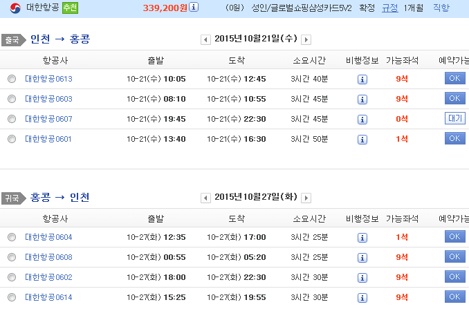
Task: Click the 인천 → 홍콩 route heading
Action: coord(60,39)
